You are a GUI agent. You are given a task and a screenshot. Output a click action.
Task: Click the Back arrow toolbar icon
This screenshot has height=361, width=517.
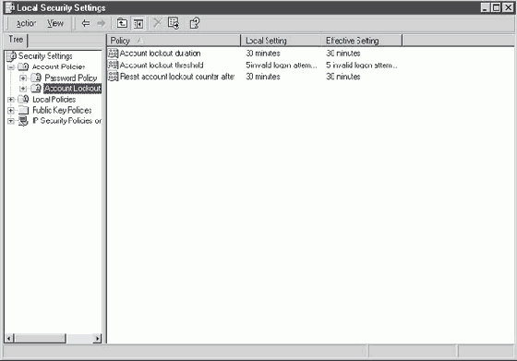point(86,23)
